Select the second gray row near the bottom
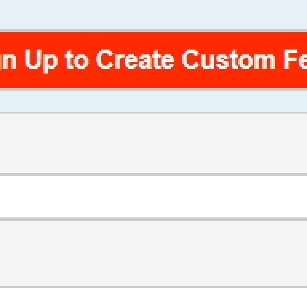The height and width of the screenshot is (307, 307). [153, 253]
